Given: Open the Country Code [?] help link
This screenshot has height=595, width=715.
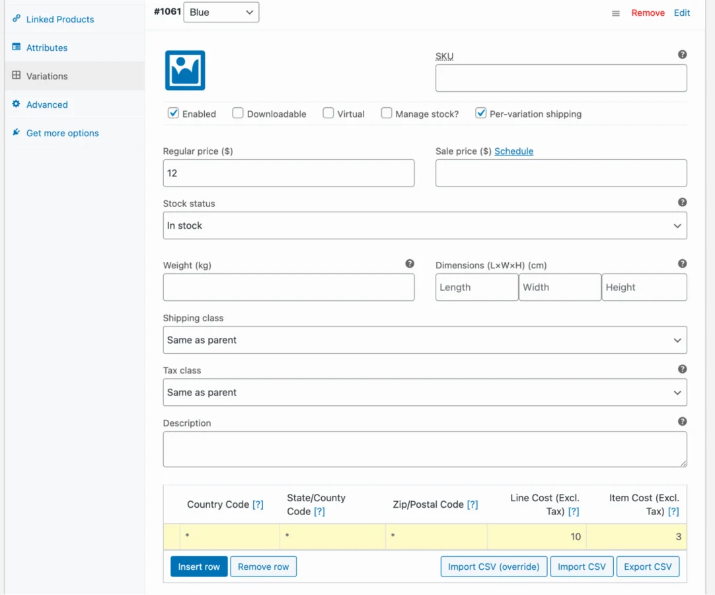Looking at the screenshot, I should pyautogui.click(x=258, y=504).
